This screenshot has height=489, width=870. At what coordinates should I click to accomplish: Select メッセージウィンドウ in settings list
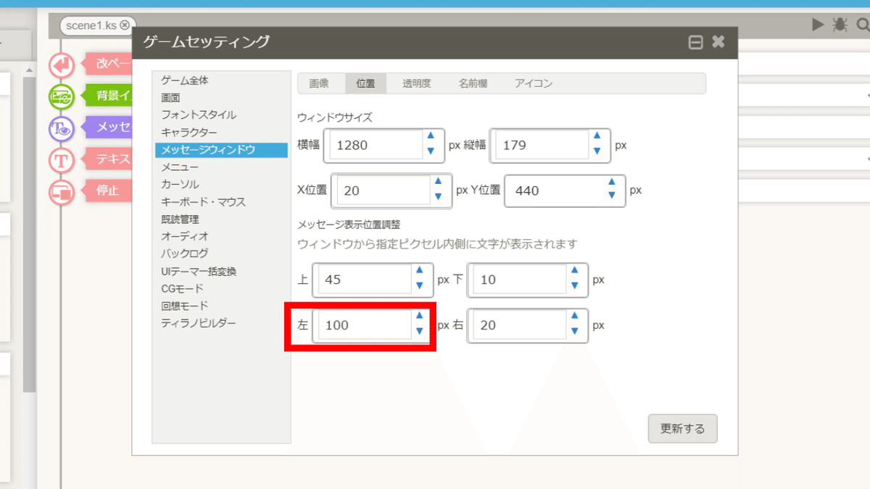coord(221,150)
